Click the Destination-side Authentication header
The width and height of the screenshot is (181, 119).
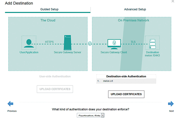click(x=126, y=76)
